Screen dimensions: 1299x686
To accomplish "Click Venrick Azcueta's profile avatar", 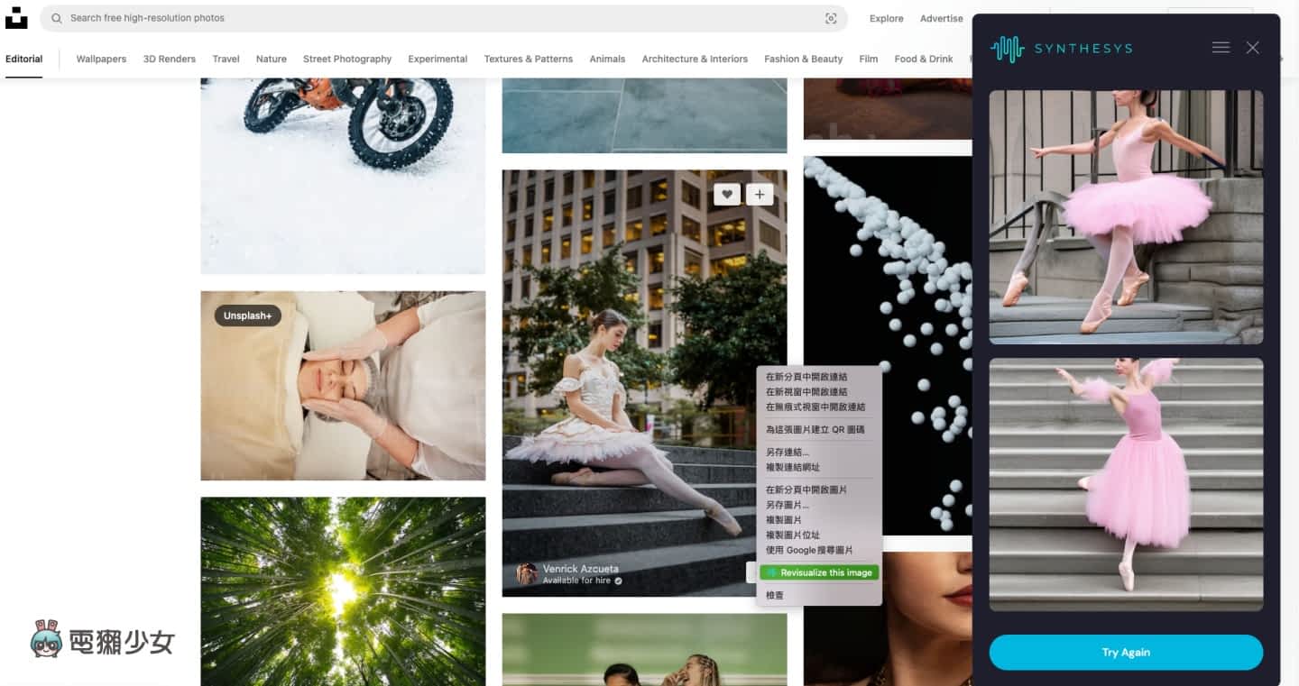I will (527, 574).
